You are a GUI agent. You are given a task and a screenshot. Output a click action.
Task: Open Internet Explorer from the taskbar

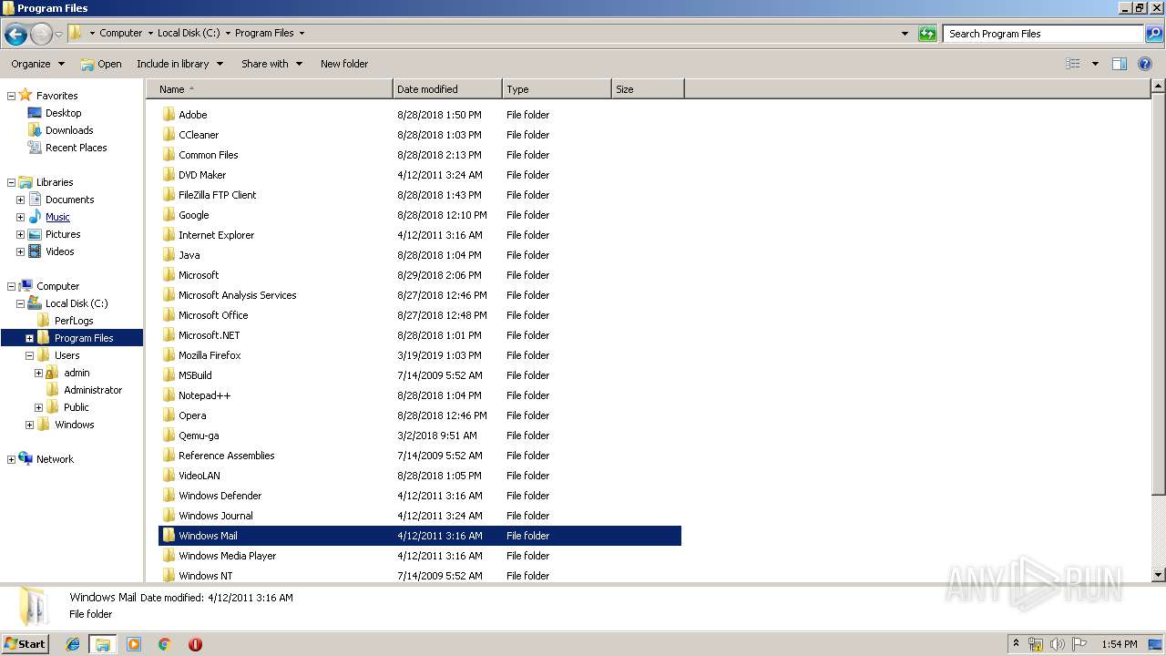coord(73,644)
